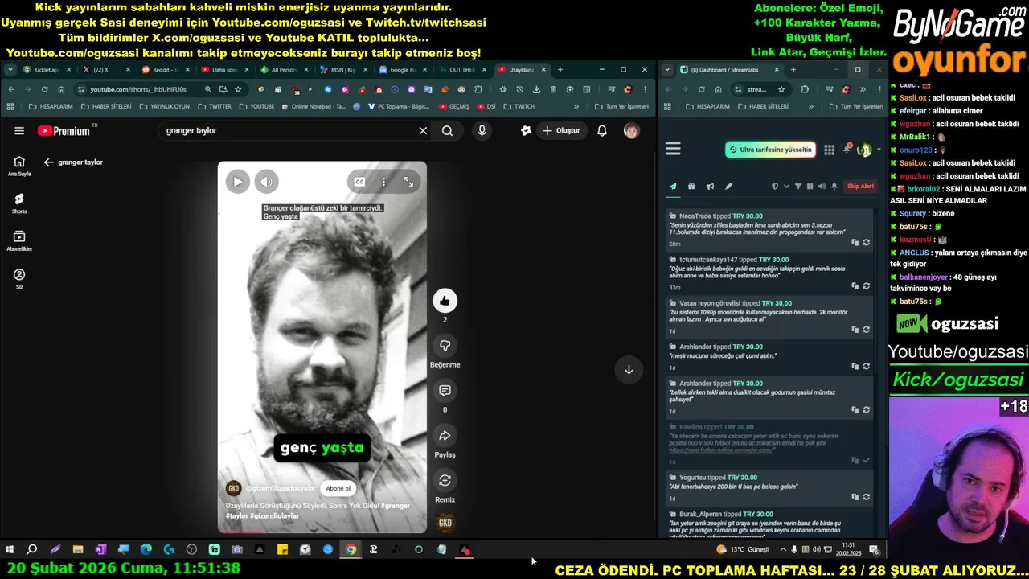This screenshot has height=579, width=1029.
Task: Go to next Short with down arrow
Action: 629,370
